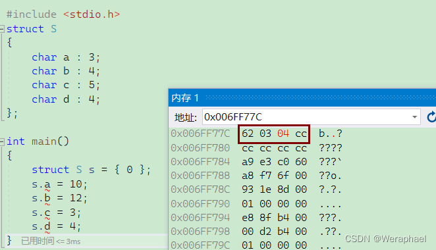436x250 pixels.
Task: Click the #include <stdio.h> line
Action: pyautogui.click(x=63, y=14)
